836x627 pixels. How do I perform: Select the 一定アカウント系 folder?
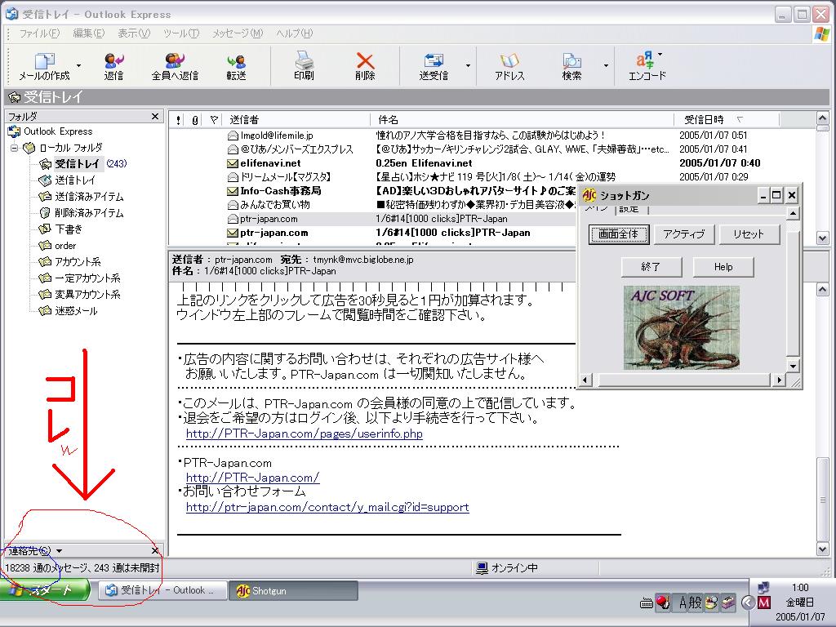[x=80, y=278]
